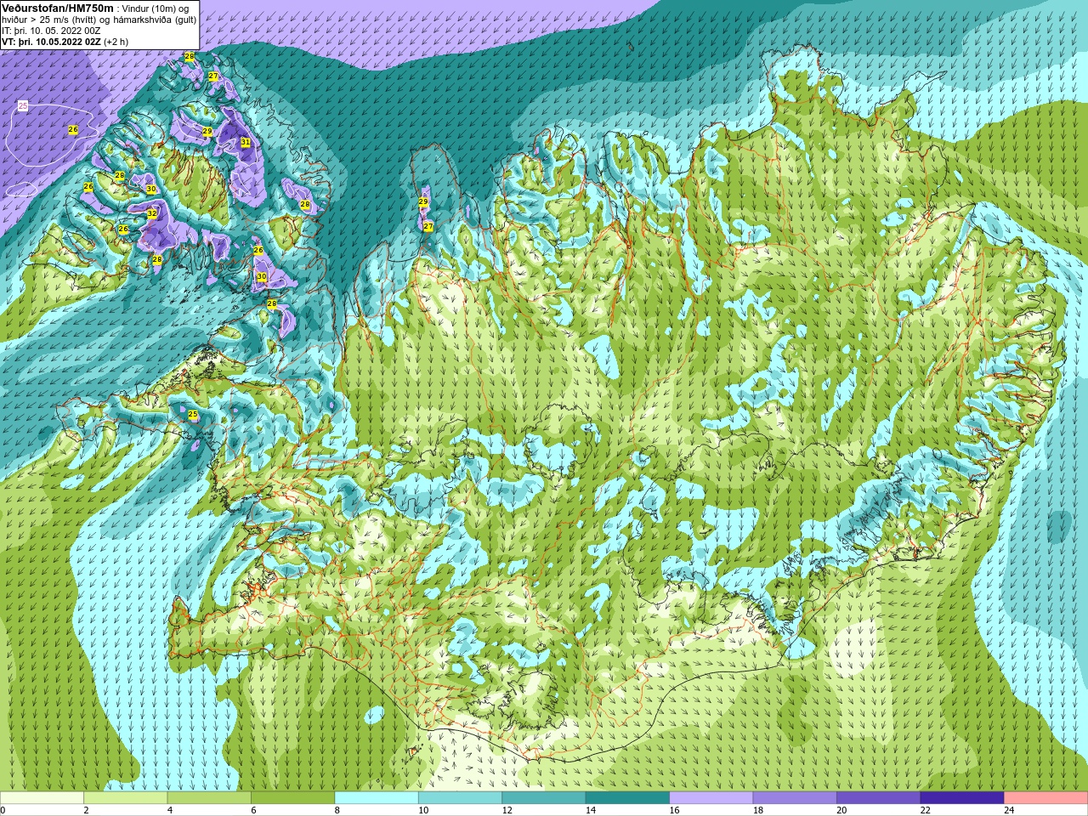Click the legend scale label '12'
Image resolution: width=1088 pixels, height=816 pixels.
click(x=507, y=810)
